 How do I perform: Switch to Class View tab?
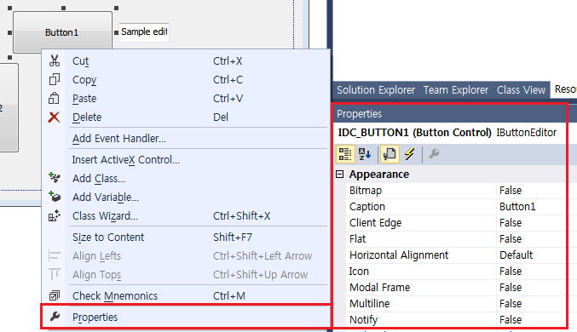click(521, 89)
